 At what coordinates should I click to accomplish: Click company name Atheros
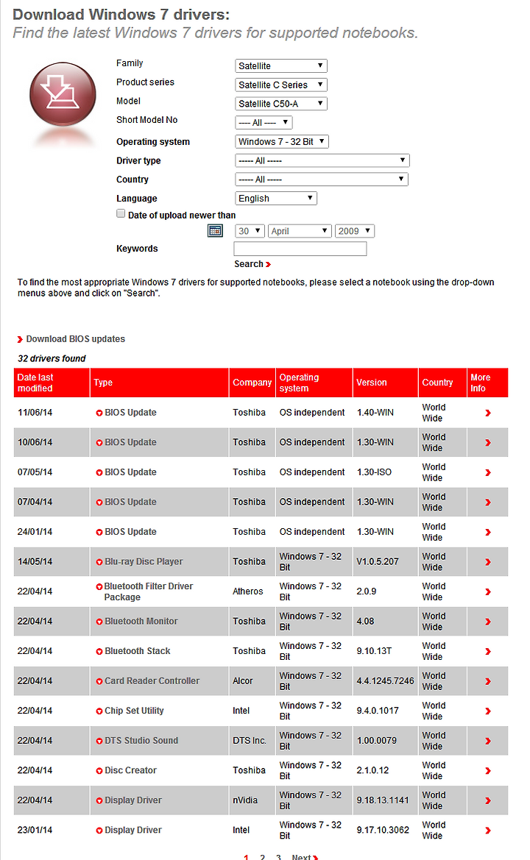pyautogui.click(x=248, y=591)
